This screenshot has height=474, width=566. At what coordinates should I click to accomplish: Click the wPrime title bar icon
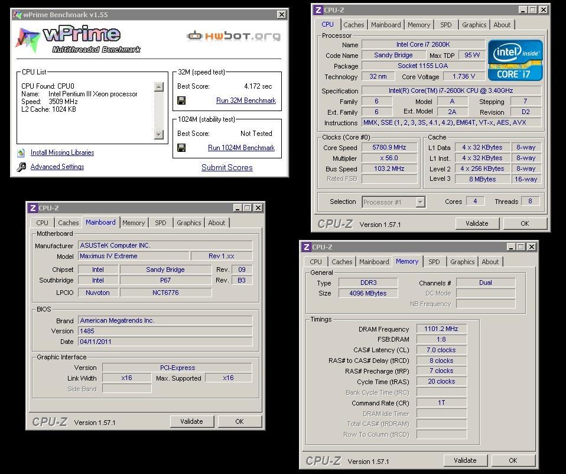pos(17,14)
